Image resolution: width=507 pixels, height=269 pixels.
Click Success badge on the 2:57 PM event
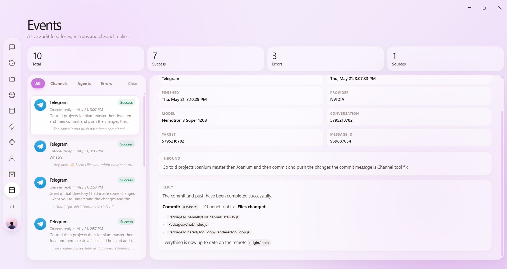[126, 222]
